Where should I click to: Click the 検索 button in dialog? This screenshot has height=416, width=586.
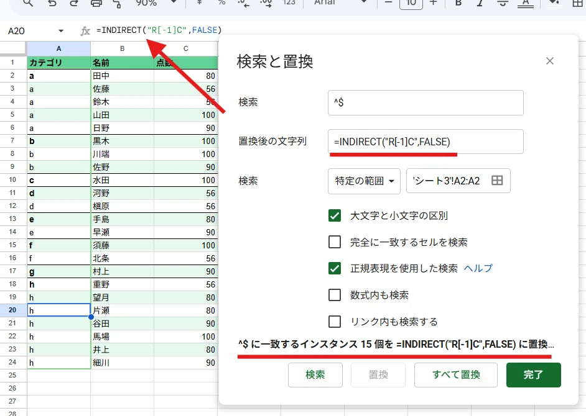tap(315, 374)
